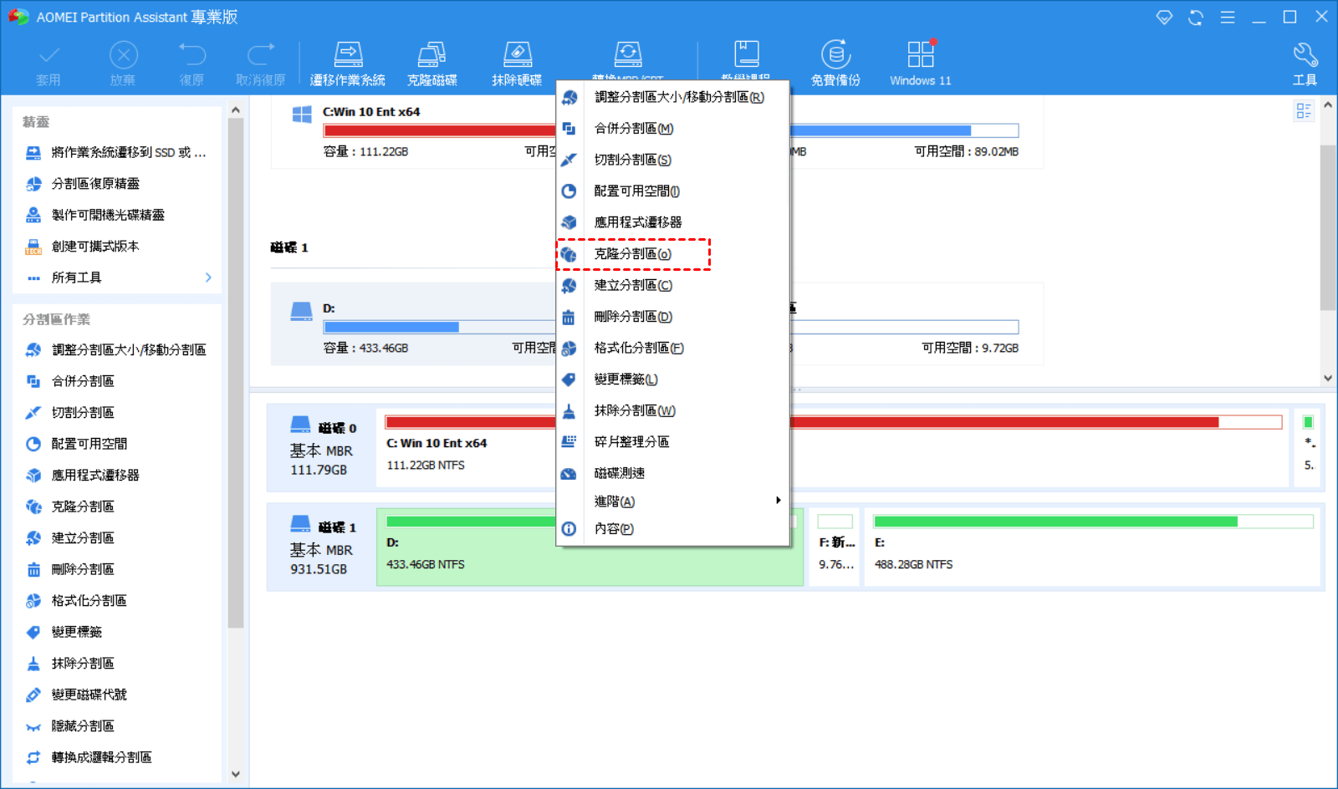The image size is (1338, 789).
Task: Click the sidebar 應用程式遷移器 icon
Action: click(x=33, y=476)
